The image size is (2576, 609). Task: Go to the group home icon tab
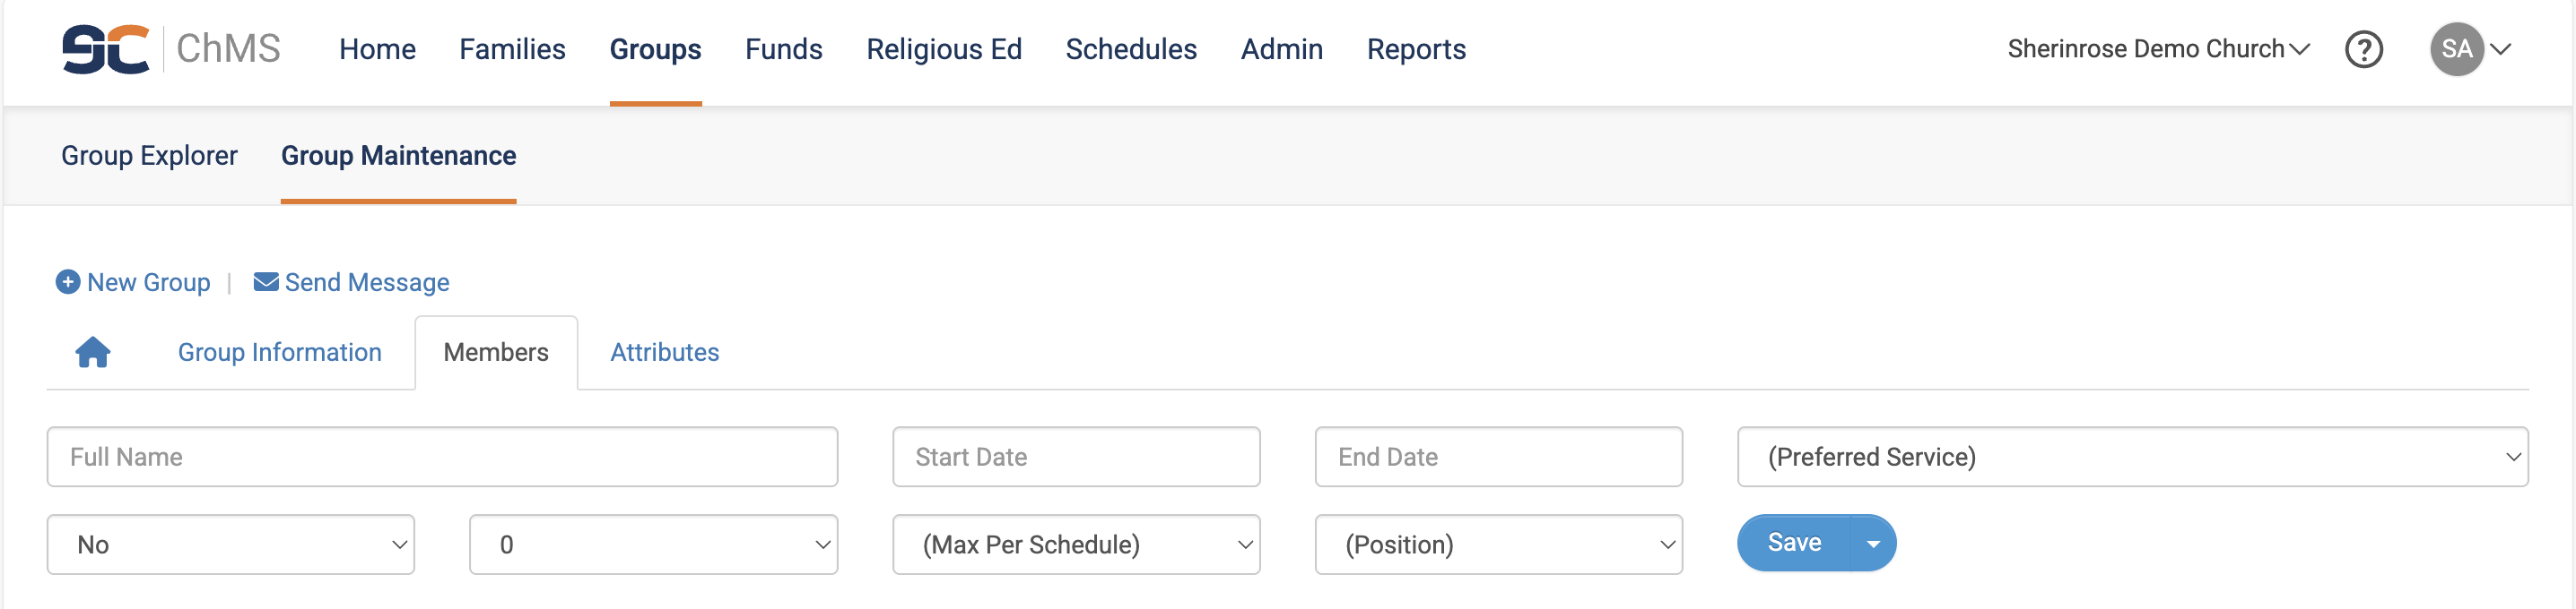tap(93, 353)
